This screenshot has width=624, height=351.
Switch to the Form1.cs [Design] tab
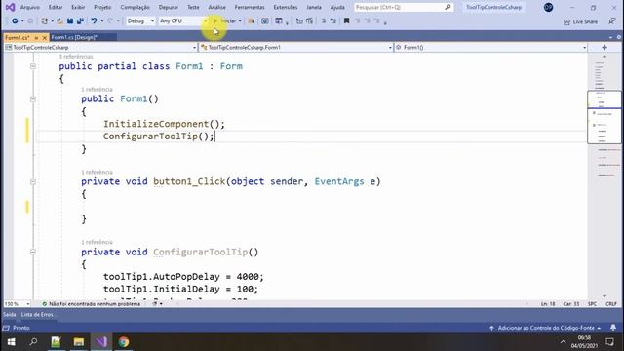click(x=74, y=37)
